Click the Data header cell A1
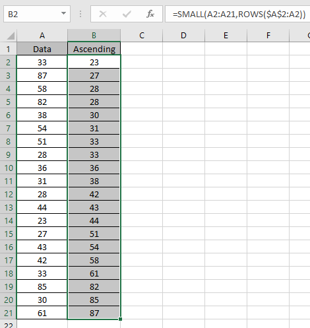The width and height of the screenshot is (310, 328). tap(42, 49)
